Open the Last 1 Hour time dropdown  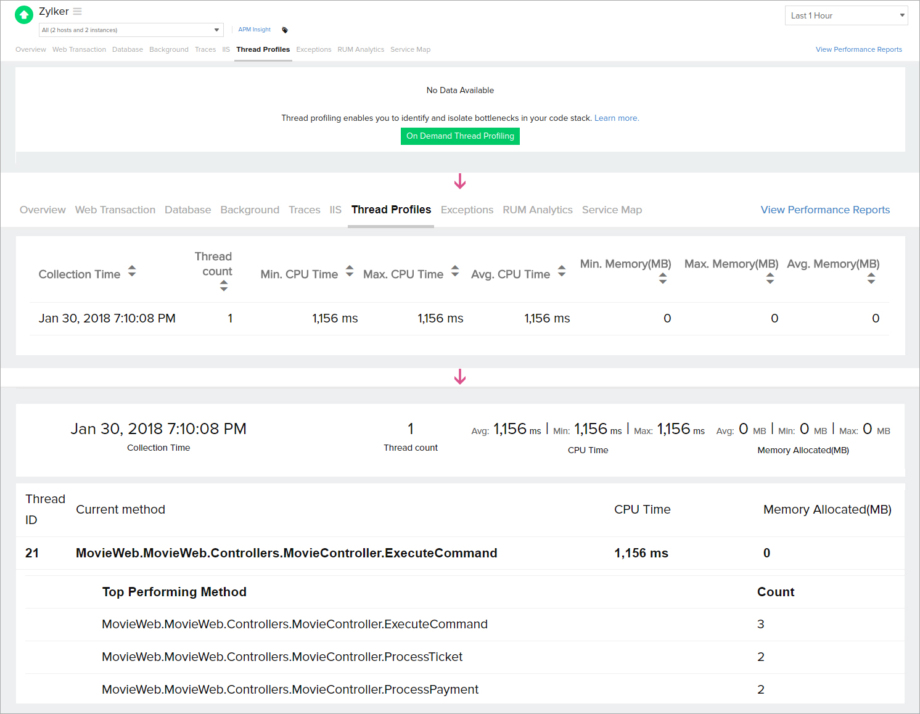(846, 15)
